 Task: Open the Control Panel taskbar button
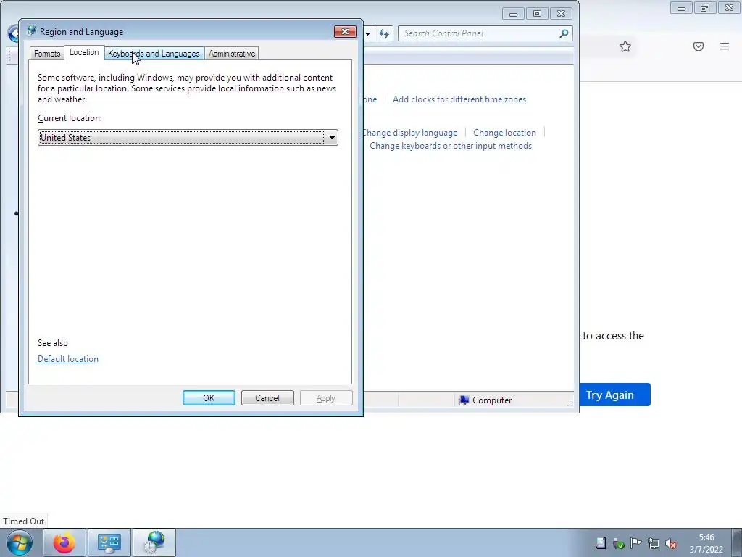pyautogui.click(x=109, y=542)
